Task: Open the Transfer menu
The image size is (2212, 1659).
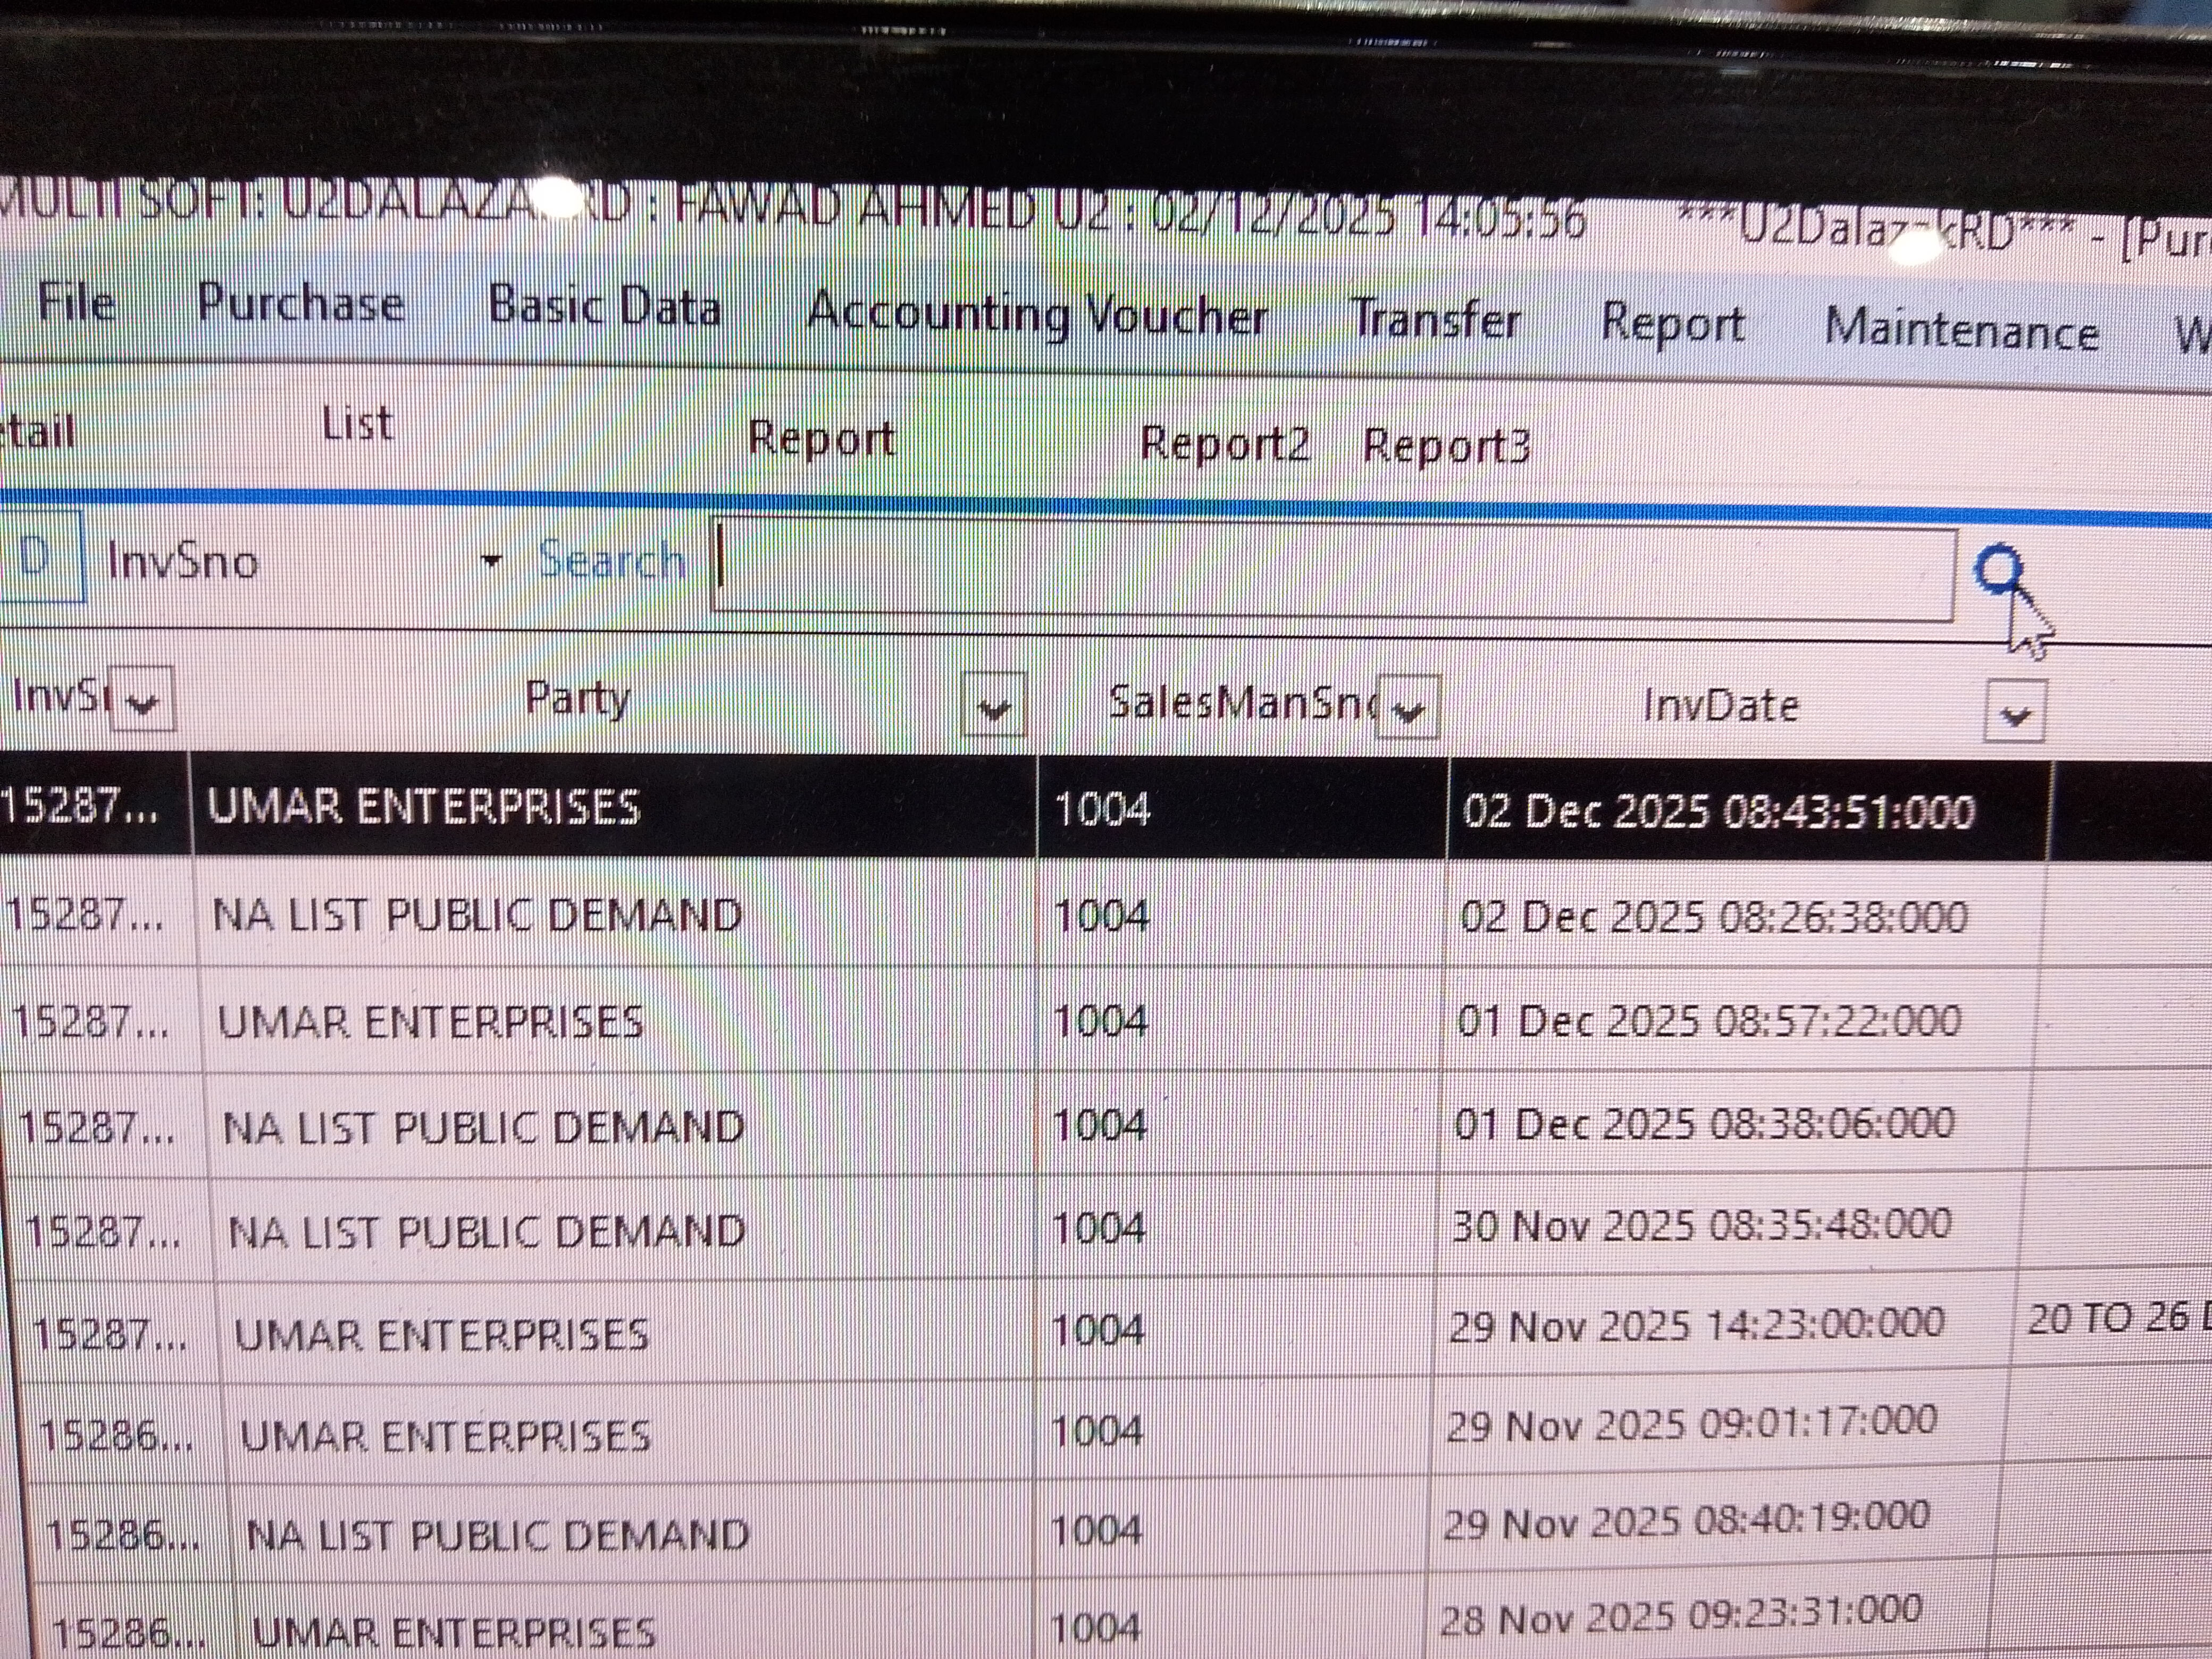Action: pos(1436,321)
